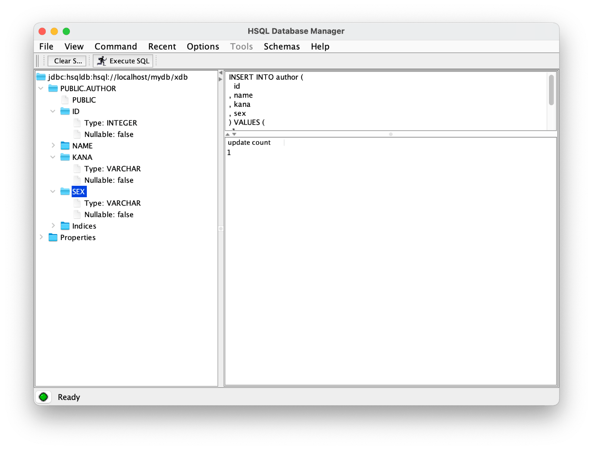Expand the Properties node
Screen dimensions: 593x450
coord(41,237)
